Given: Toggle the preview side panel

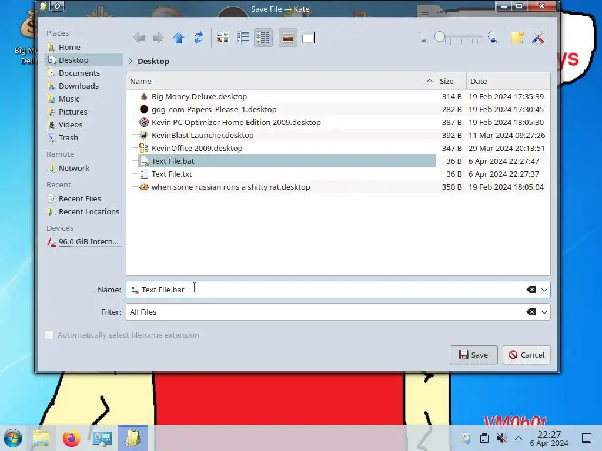Looking at the screenshot, I should [x=308, y=38].
